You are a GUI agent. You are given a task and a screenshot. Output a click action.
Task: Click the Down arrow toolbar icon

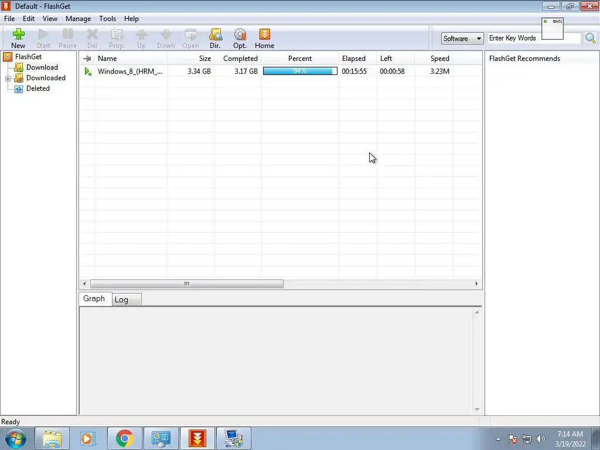coord(166,38)
